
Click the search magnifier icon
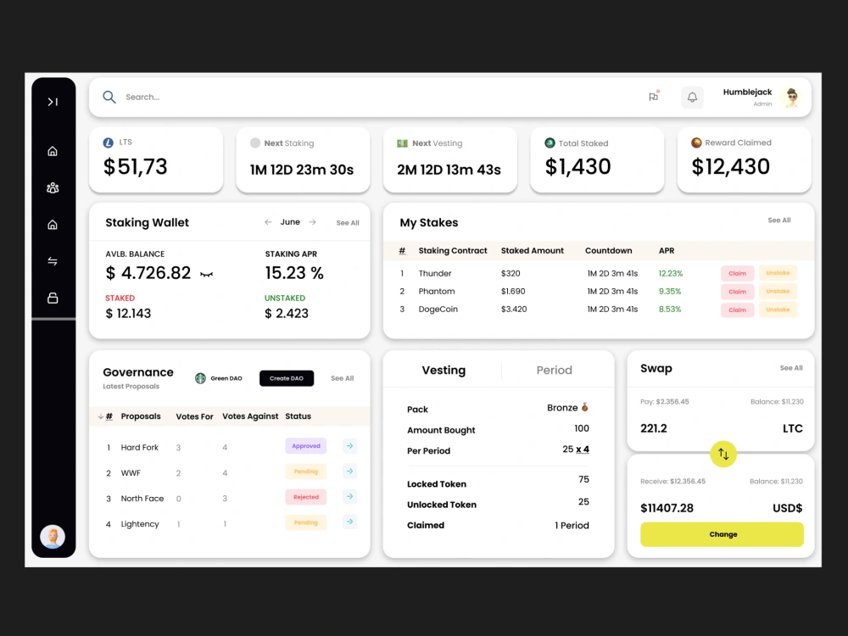coord(109,97)
